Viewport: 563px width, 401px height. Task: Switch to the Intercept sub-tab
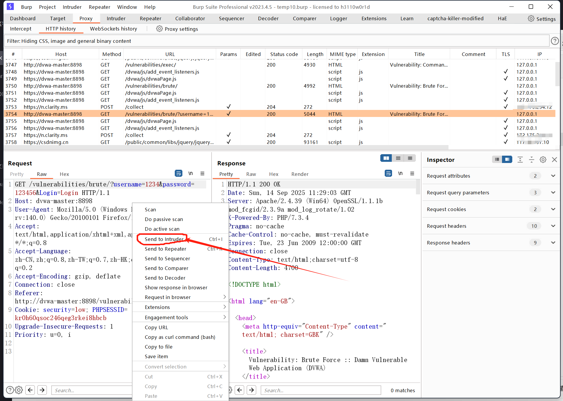[x=21, y=29]
